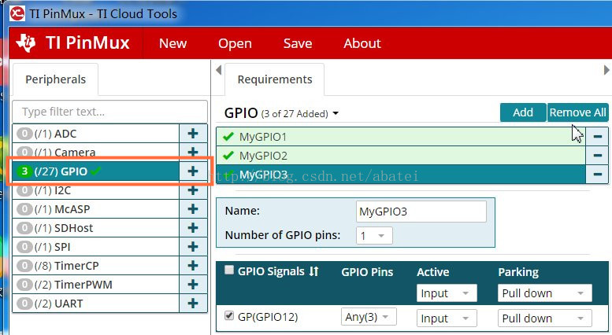Open the header Active Input dropdown
612x335 pixels.
tap(447, 293)
